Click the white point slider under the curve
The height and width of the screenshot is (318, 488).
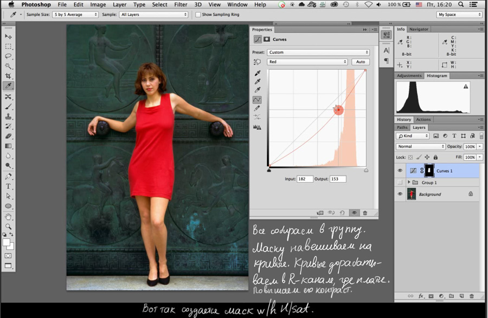tap(366, 170)
